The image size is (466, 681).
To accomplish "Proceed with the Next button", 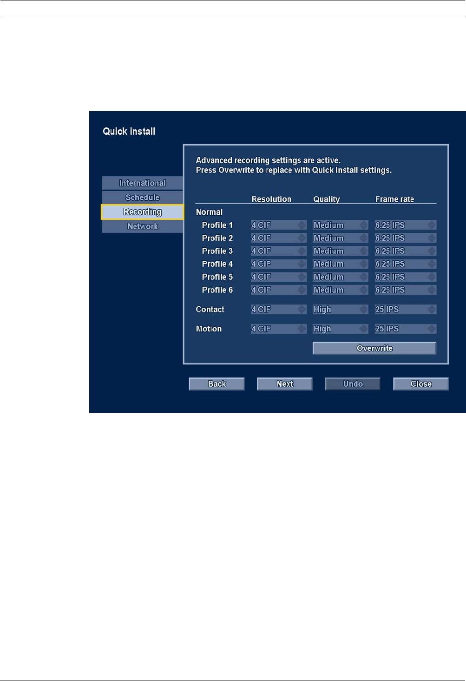I will point(285,384).
